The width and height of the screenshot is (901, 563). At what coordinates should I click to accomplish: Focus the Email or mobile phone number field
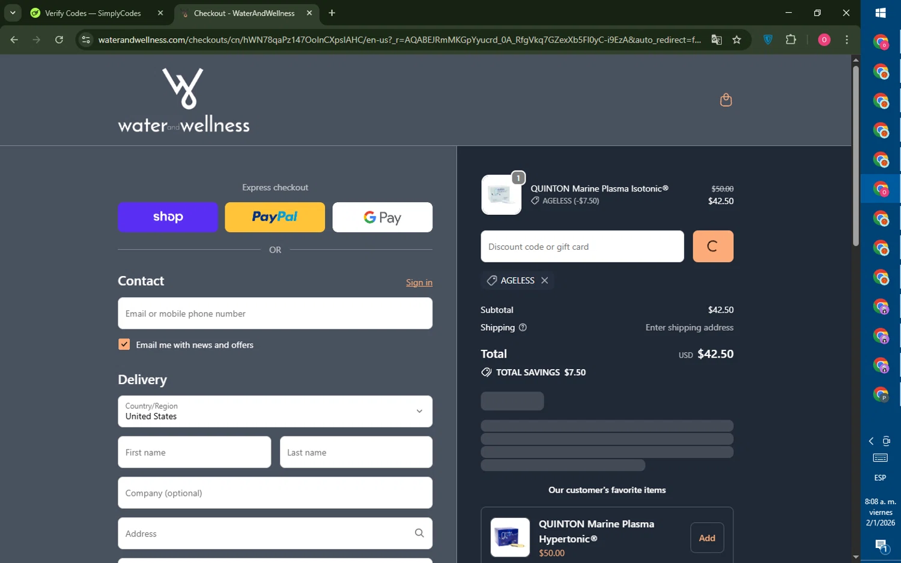click(x=275, y=313)
